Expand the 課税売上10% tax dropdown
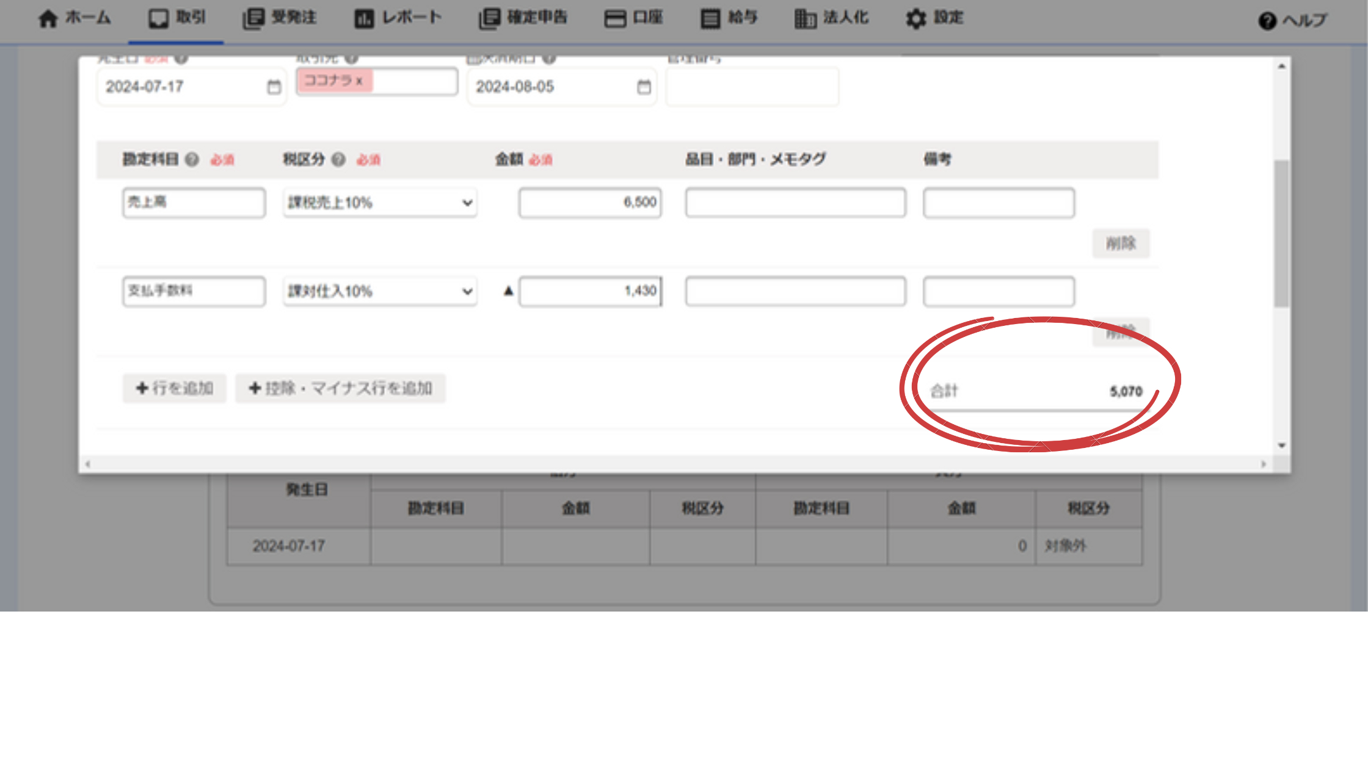 coord(379,203)
